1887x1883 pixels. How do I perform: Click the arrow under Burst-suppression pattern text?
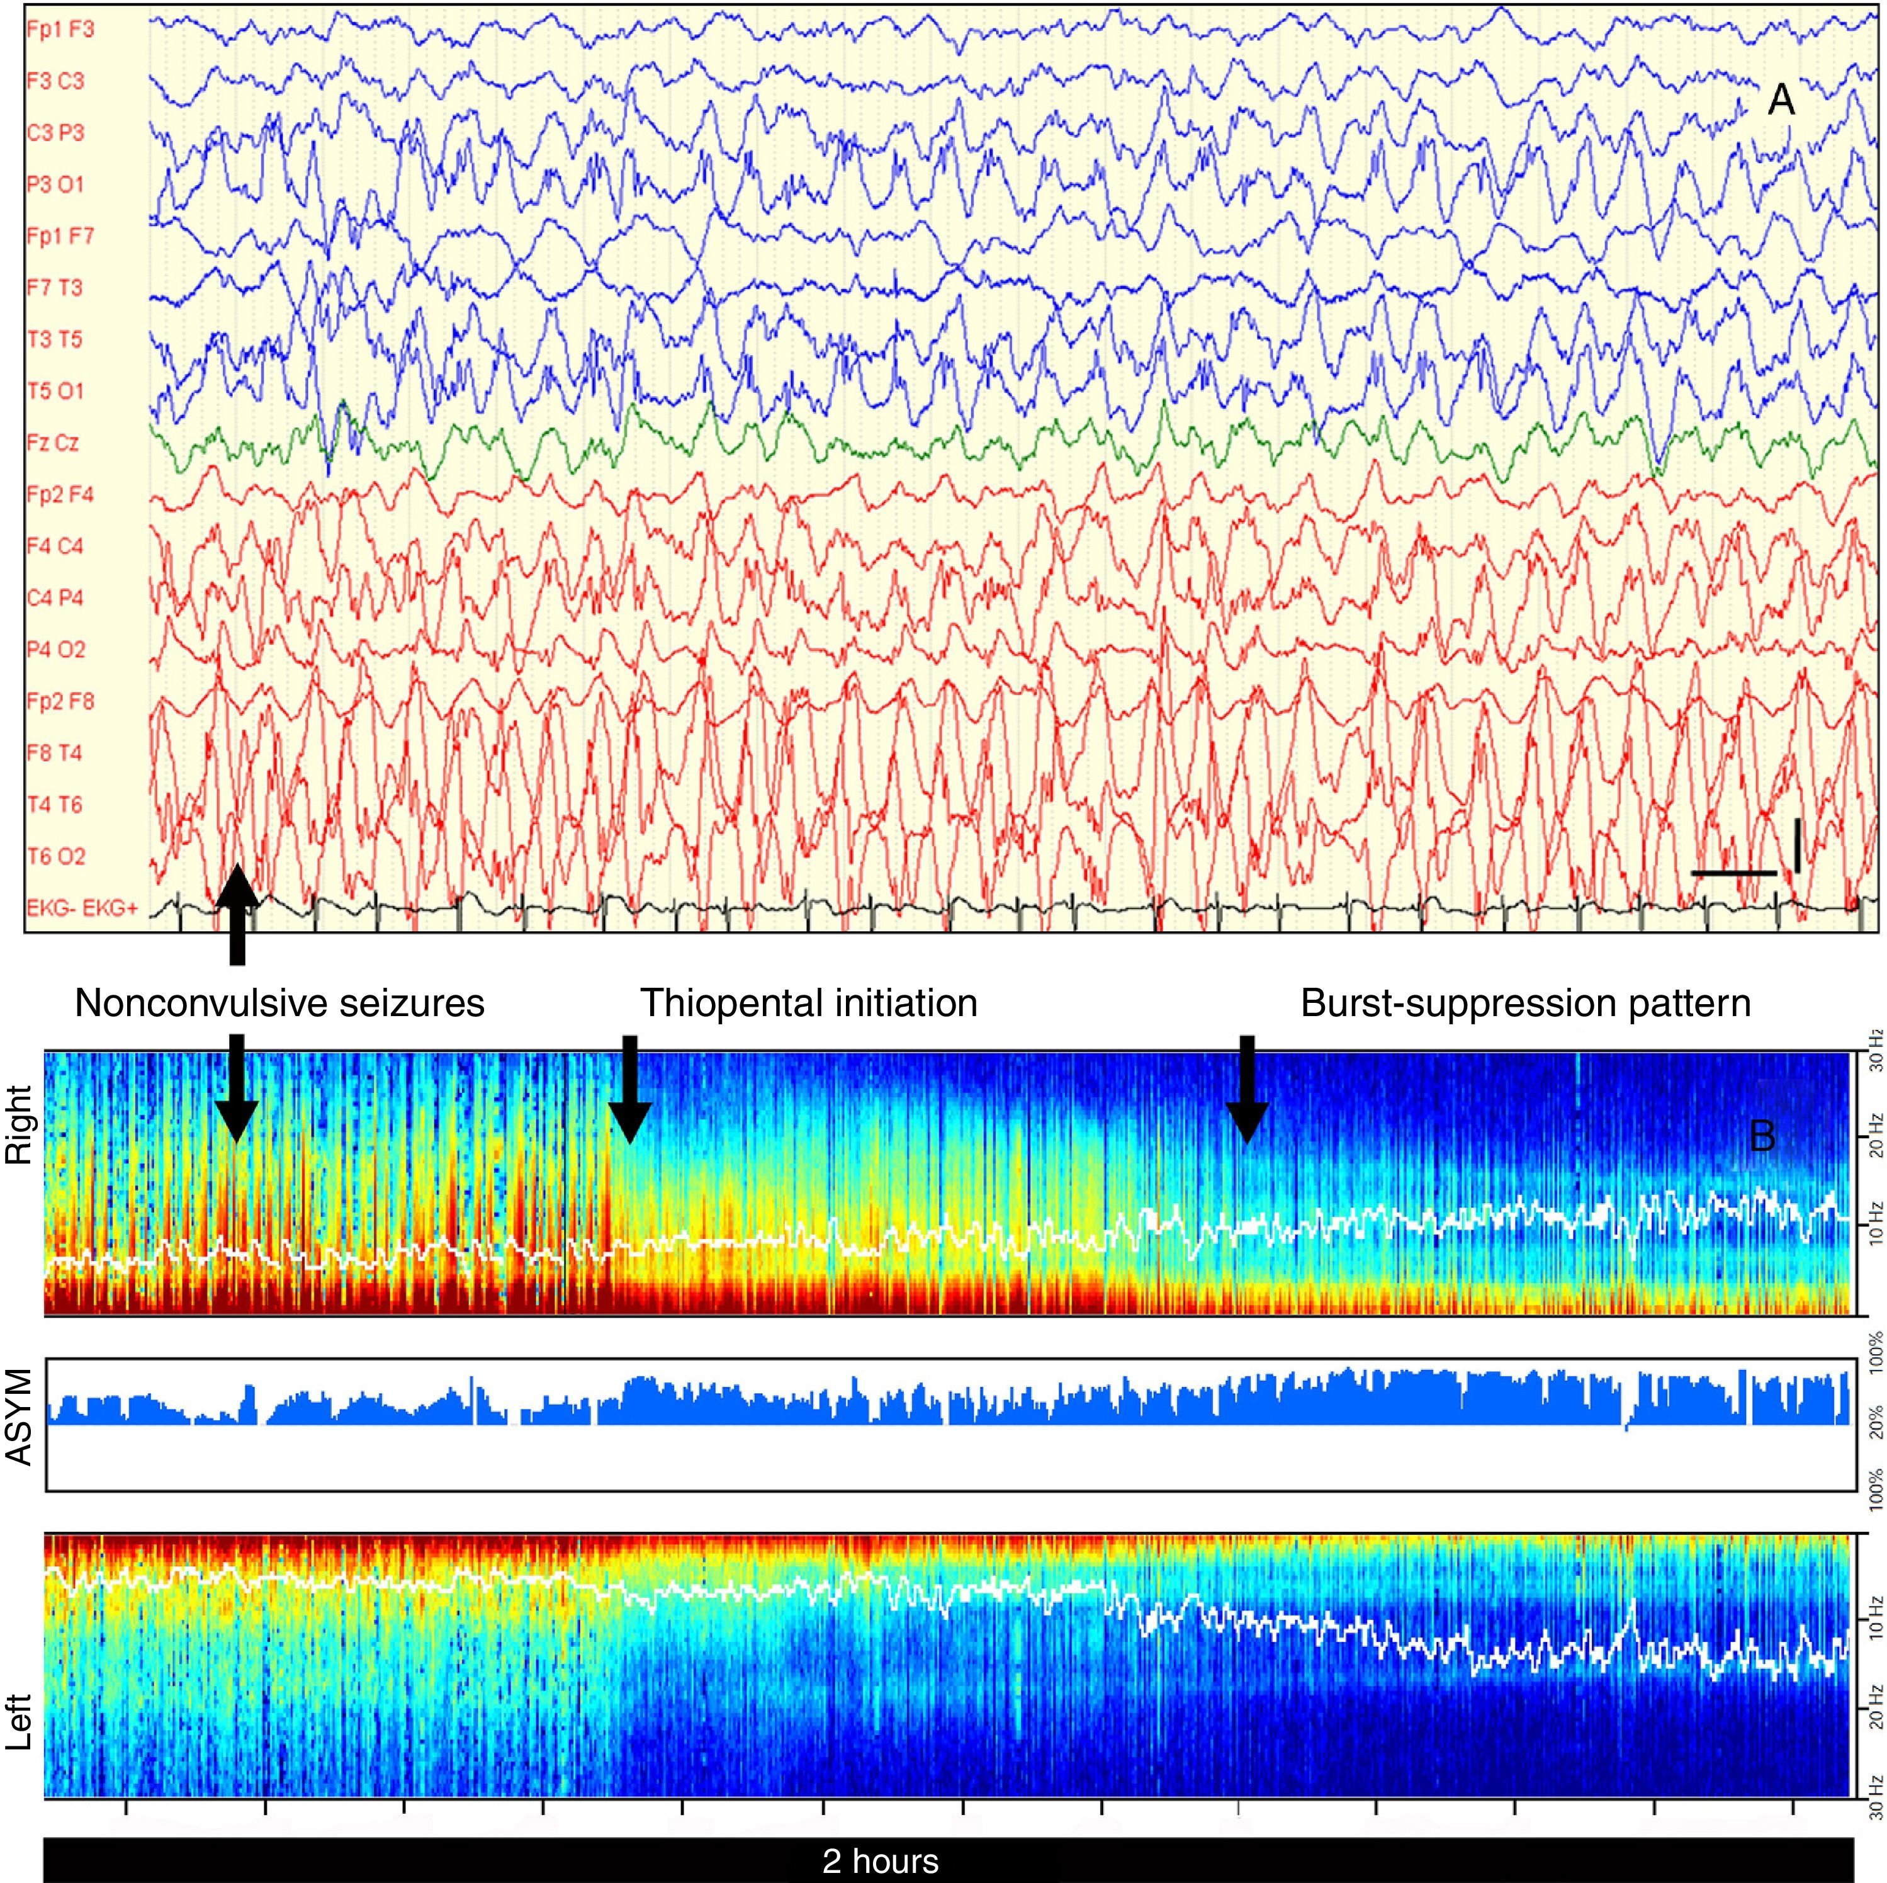(1248, 1088)
